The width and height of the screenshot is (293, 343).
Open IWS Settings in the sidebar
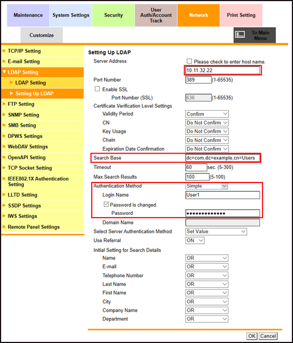pos(43,216)
